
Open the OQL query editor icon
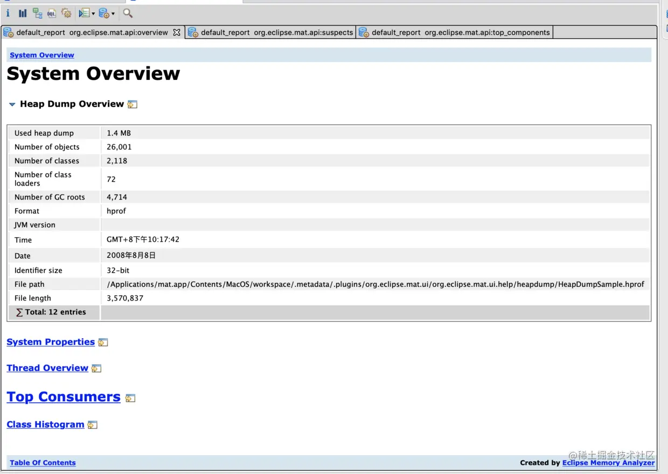[52, 13]
